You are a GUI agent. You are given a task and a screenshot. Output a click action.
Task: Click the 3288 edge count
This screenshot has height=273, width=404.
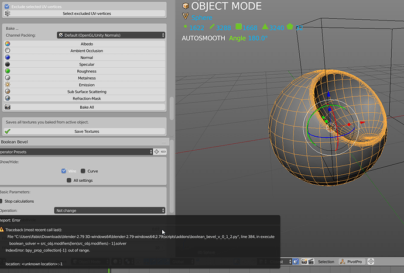224,28
